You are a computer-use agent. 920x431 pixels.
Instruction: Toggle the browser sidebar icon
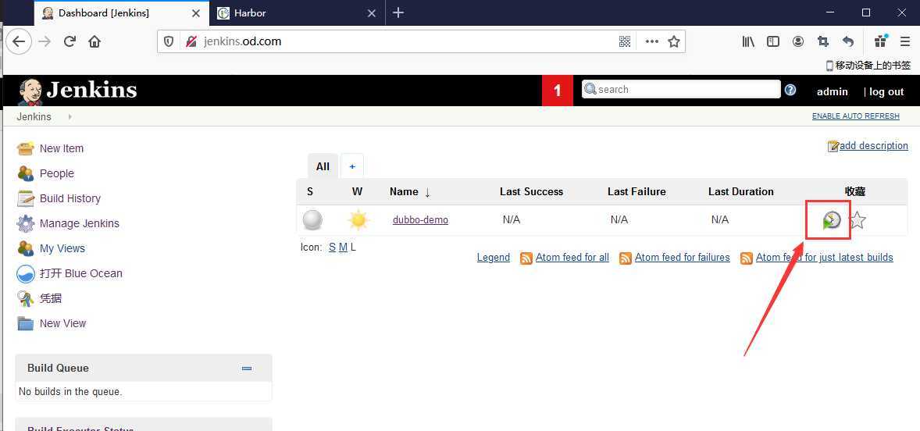[x=773, y=41]
